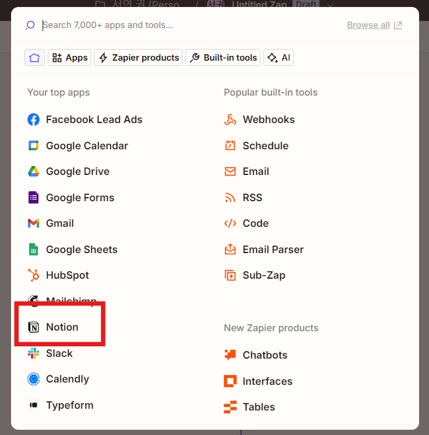Select Notion app name
Image resolution: width=429 pixels, height=435 pixels.
(62, 327)
